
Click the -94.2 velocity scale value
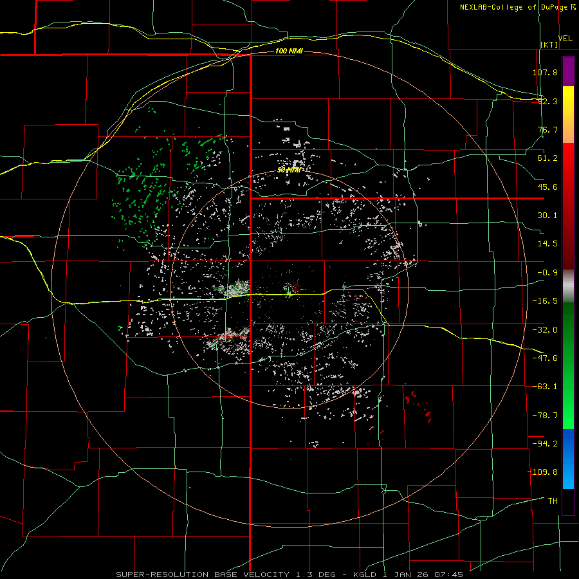[545, 443]
